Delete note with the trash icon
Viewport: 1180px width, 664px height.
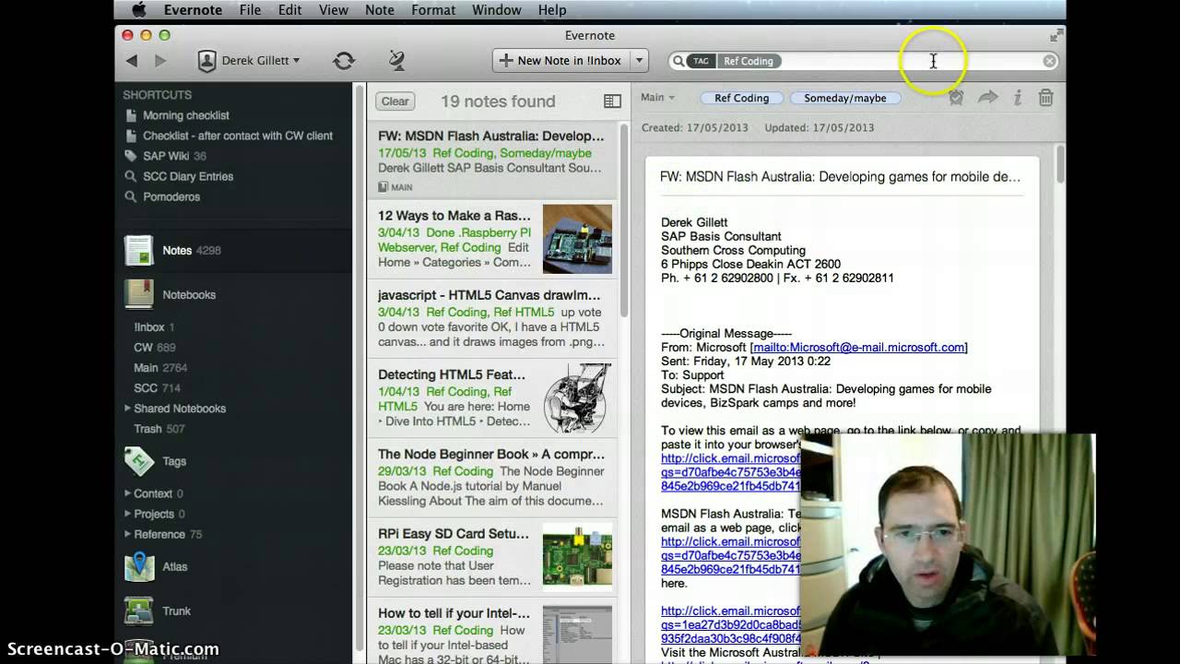click(1045, 98)
